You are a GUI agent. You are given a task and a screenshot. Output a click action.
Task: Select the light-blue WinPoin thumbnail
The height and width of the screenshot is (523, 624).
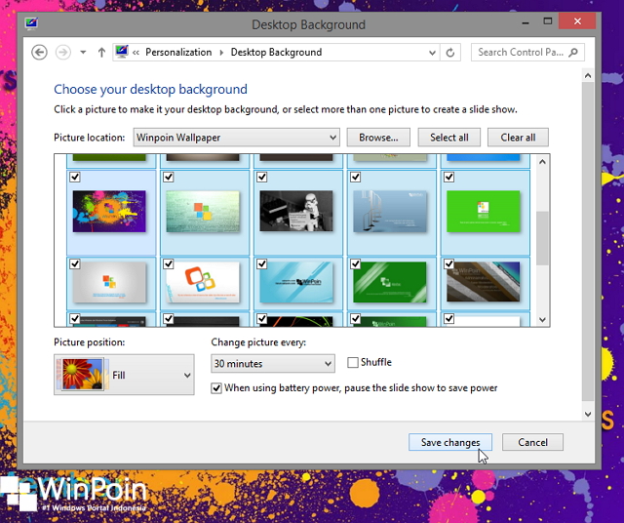[296, 282]
